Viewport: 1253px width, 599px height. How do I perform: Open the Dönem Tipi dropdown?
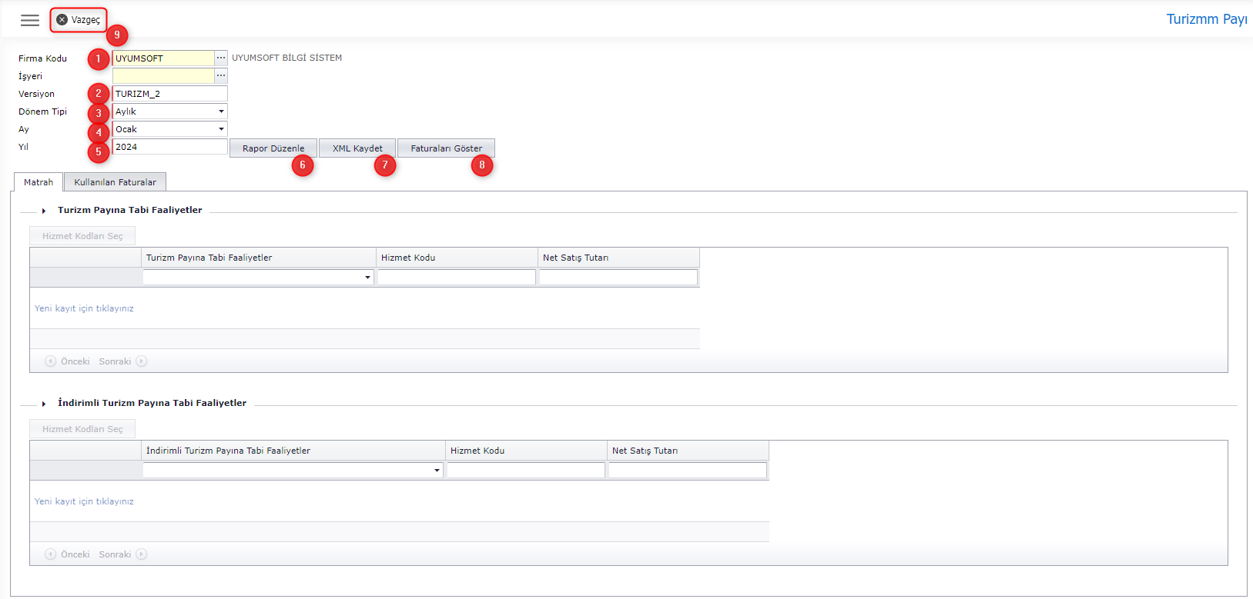[221, 111]
